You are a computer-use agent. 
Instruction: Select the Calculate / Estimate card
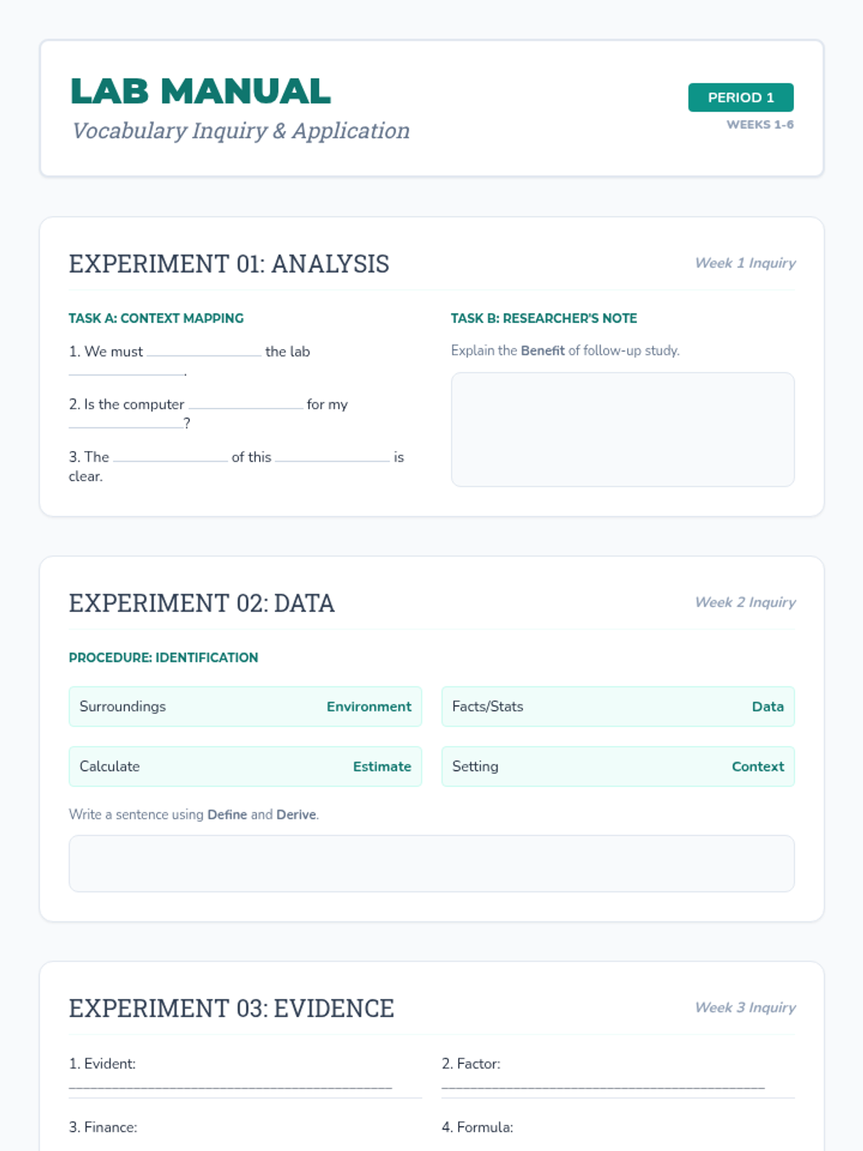[x=245, y=766]
